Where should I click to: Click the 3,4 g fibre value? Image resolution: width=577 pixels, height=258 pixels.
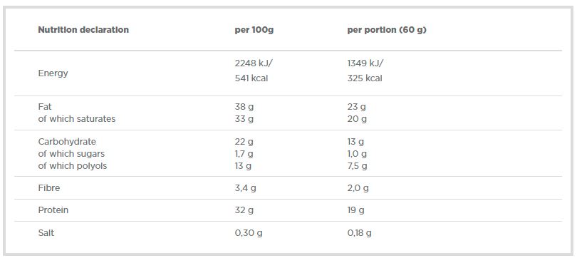coord(246,188)
